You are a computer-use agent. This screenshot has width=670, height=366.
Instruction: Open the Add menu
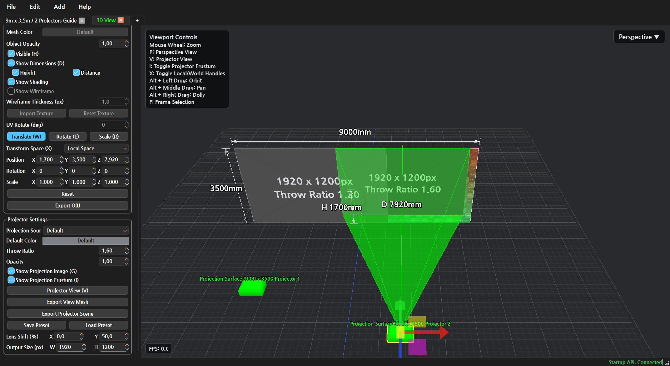tap(59, 7)
